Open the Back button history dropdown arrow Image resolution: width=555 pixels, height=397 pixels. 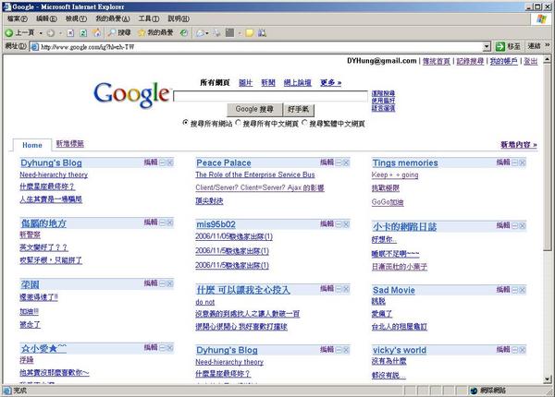click(41, 33)
